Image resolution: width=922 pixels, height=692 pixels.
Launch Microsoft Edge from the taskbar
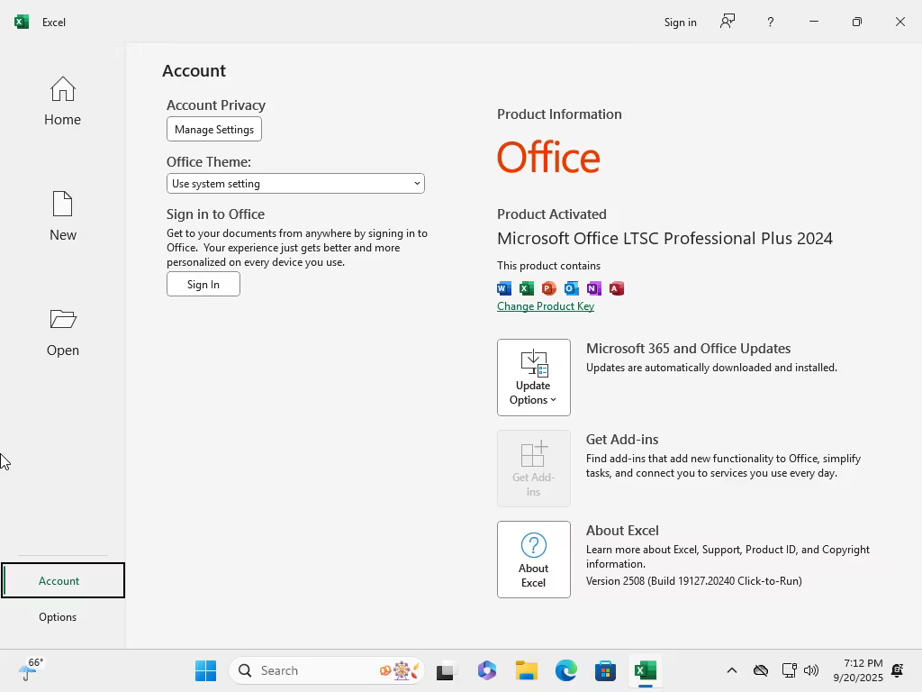(x=565, y=670)
